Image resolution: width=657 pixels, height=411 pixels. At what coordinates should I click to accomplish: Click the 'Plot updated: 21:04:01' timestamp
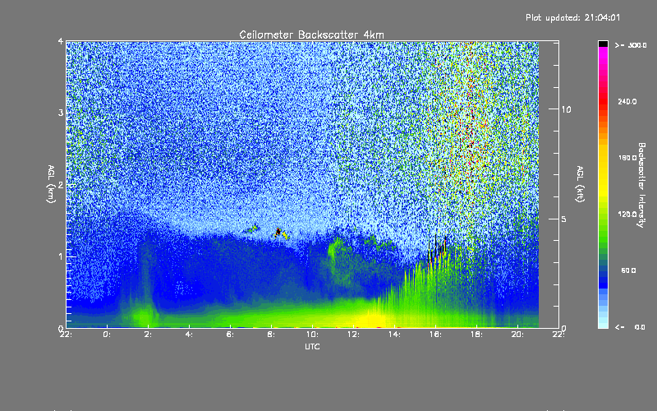point(572,17)
